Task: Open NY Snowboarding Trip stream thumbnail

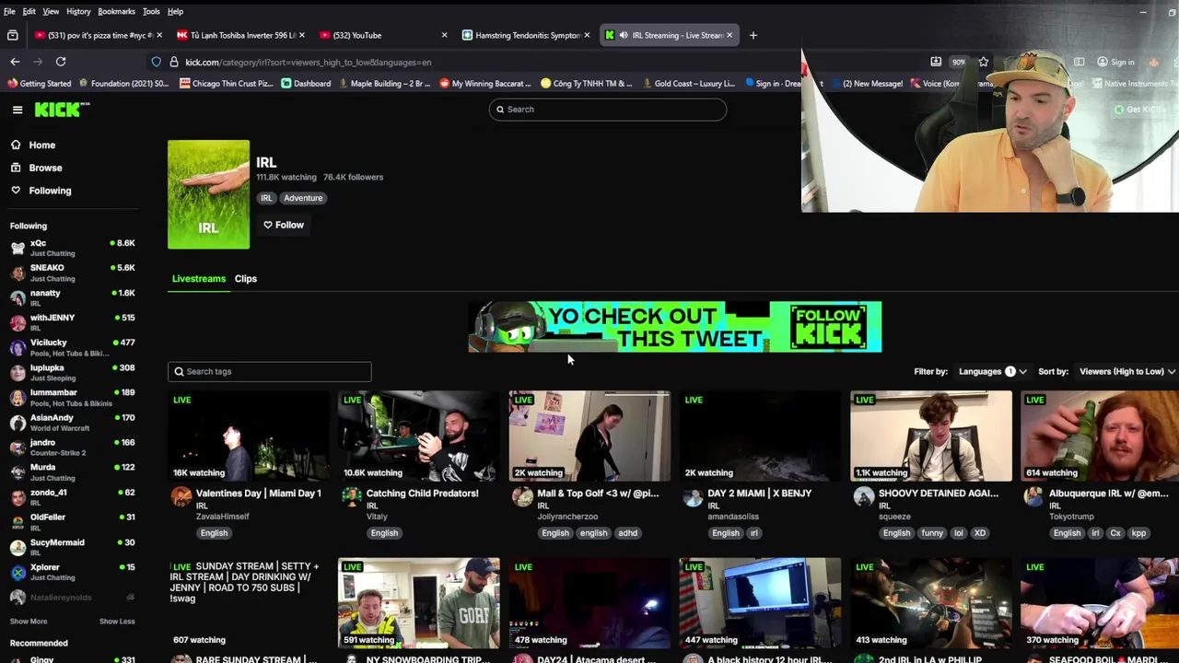Action: click(418, 602)
